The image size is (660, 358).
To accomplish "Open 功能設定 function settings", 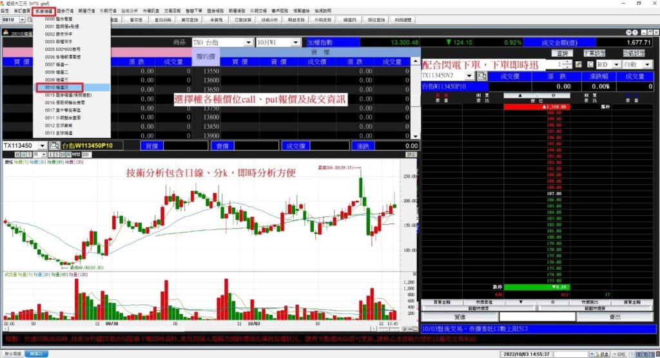I will 634,53.
